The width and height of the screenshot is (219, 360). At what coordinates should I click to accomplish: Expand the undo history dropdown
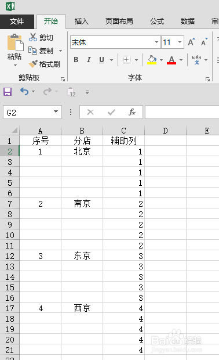[x=34, y=91]
